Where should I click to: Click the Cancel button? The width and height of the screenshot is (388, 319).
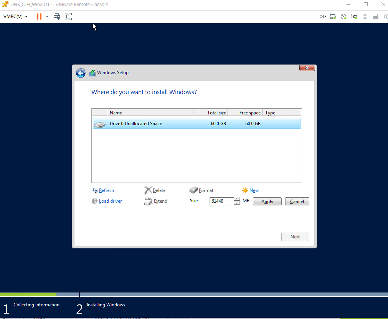297,202
